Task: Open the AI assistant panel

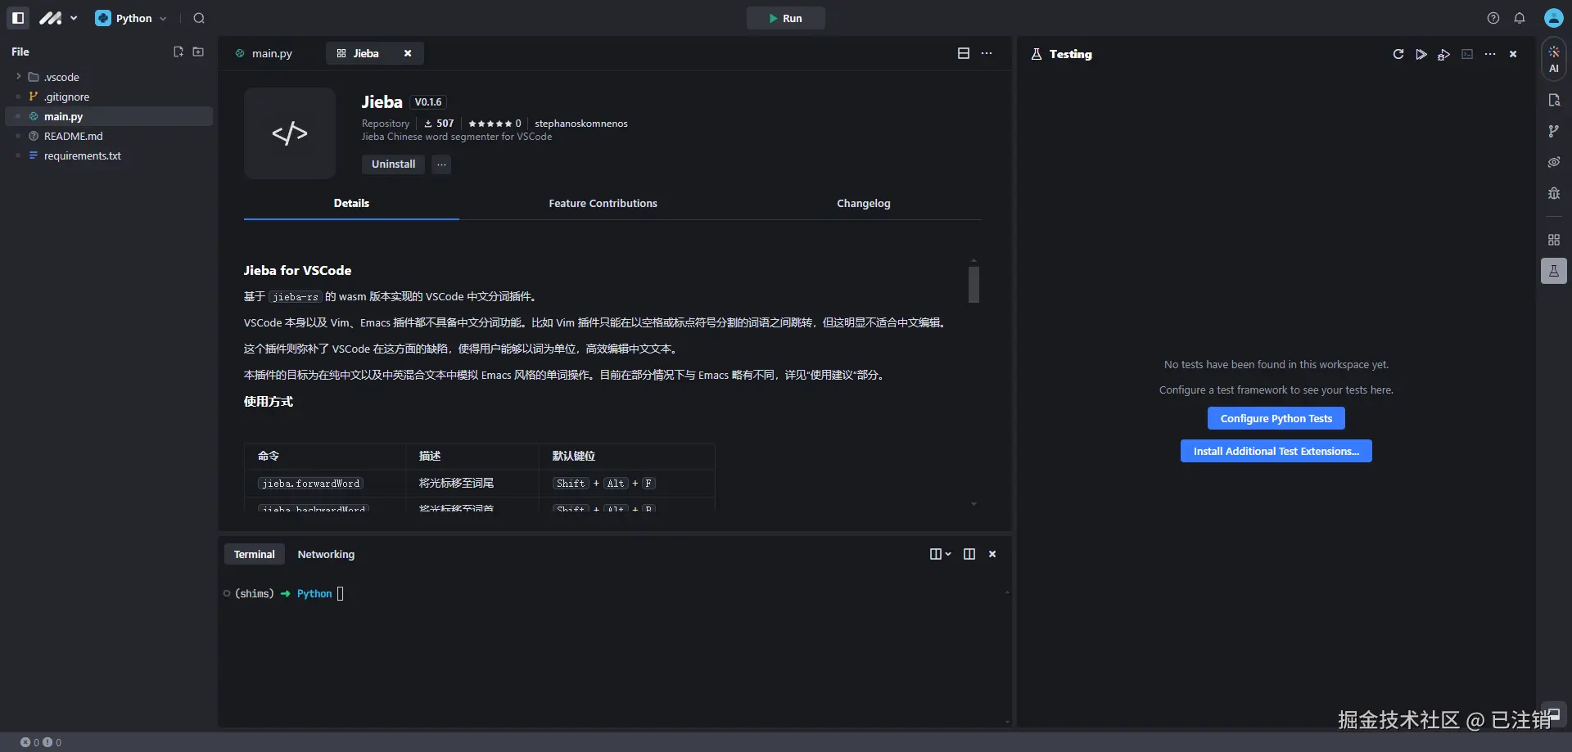Action: pos(1554,59)
